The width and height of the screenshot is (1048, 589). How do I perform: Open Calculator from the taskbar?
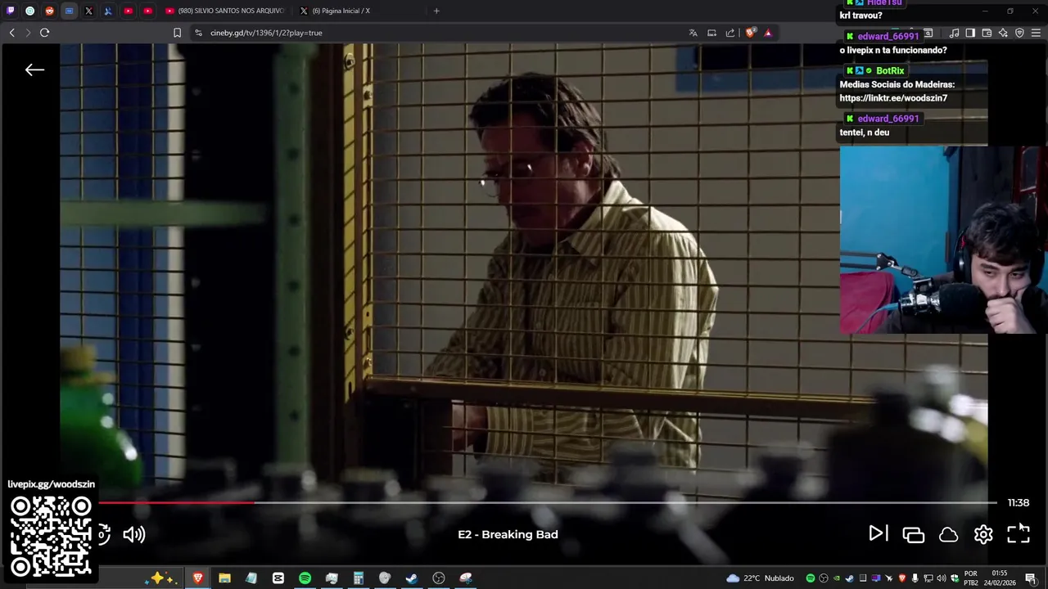(358, 578)
